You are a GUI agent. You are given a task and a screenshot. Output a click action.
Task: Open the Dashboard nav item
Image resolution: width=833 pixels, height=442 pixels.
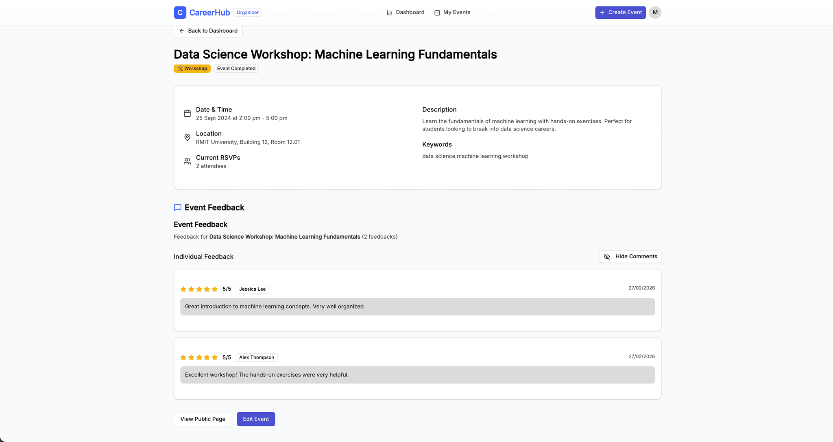[410, 13]
